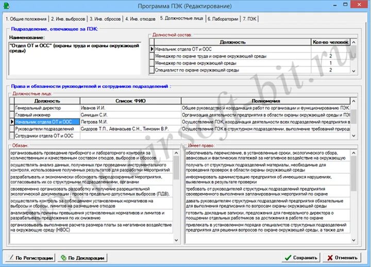Select tab 5. Должностные лица

click(181, 18)
